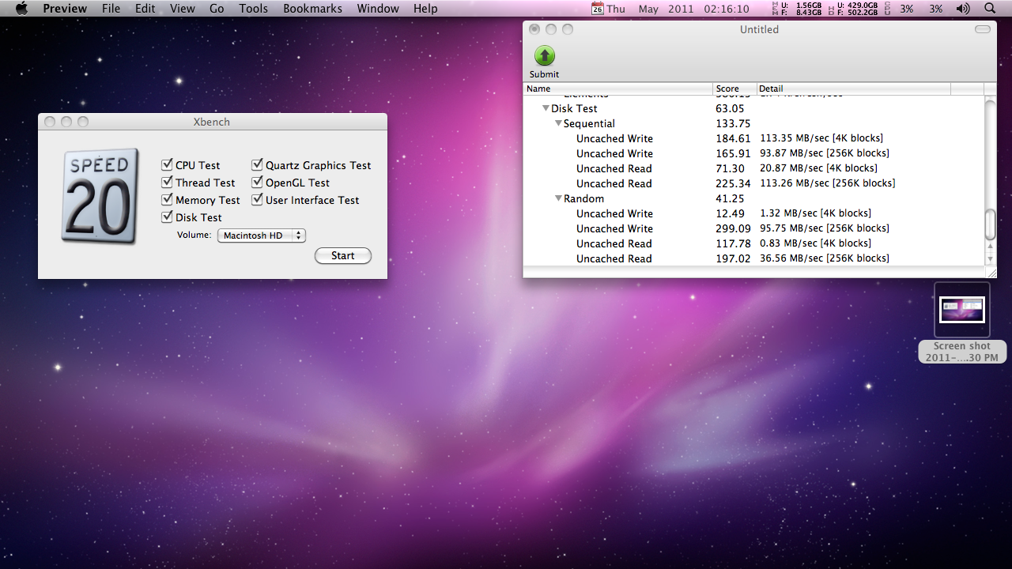Select the Screen shot file on the desktop

(x=962, y=323)
